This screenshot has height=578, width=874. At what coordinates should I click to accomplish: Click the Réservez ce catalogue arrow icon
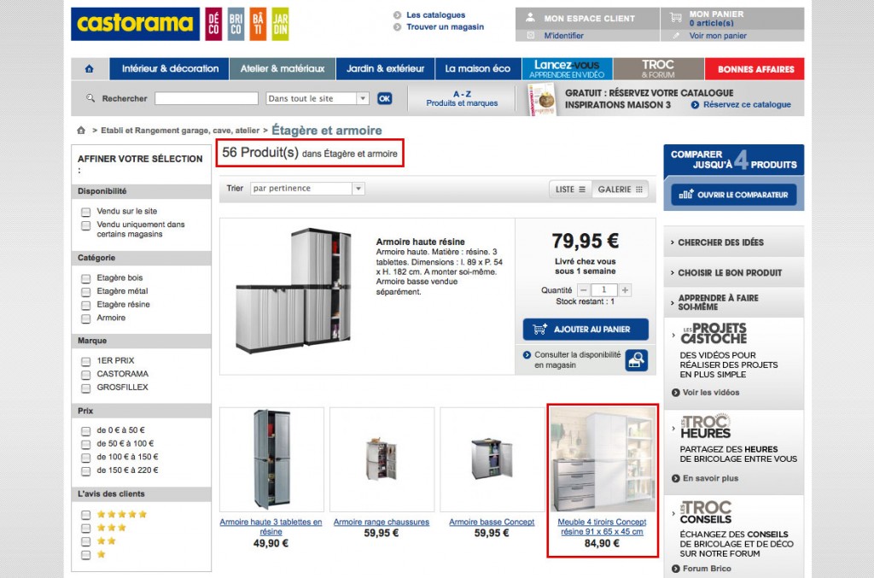[x=695, y=105]
